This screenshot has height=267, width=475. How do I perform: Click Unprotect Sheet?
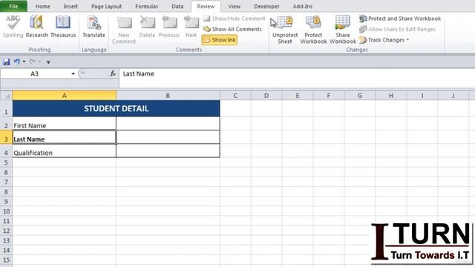[285, 30]
